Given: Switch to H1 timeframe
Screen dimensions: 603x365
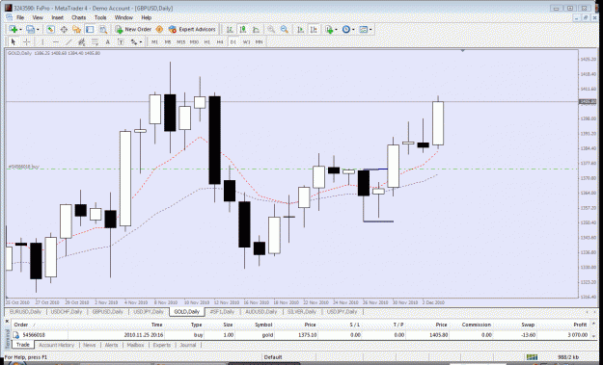Looking at the screenshot, I should (x=206, y=42).
